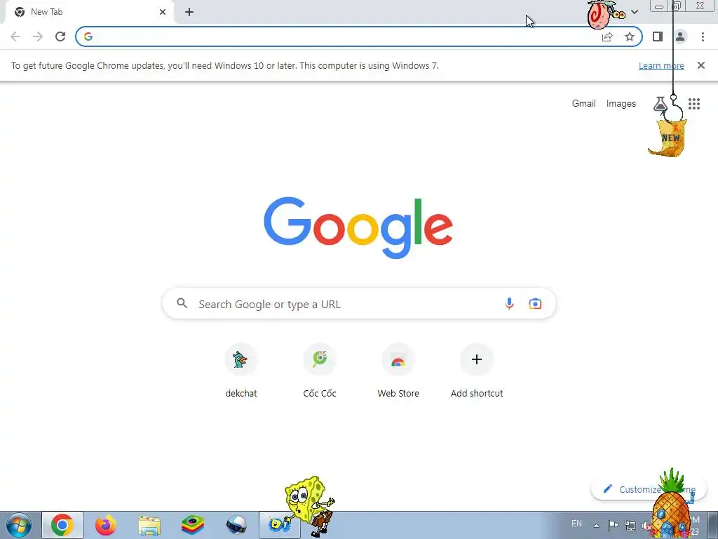This screenshot has width=718, height=539.
Task: Click the magnifier icon in search box
Action: pos(182,303)
